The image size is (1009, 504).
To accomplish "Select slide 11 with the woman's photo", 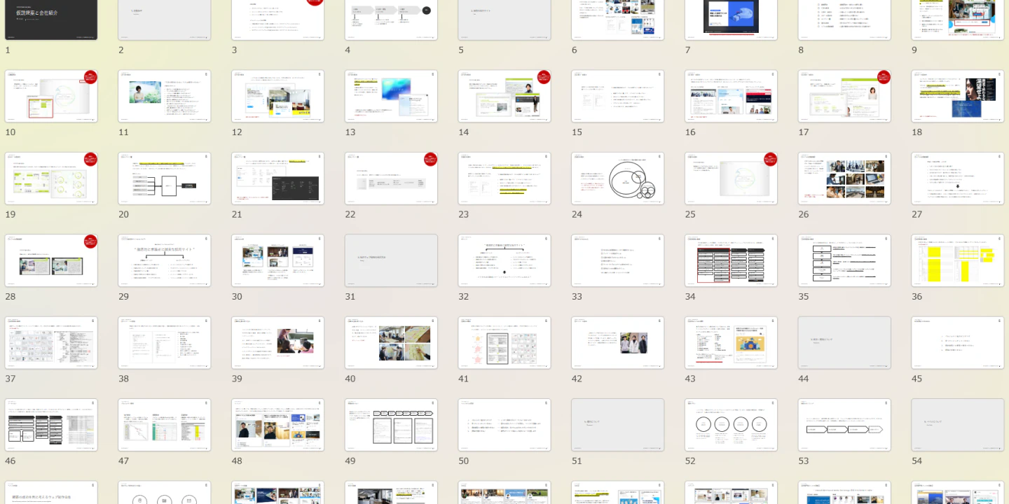I will [x=165, y=97].
